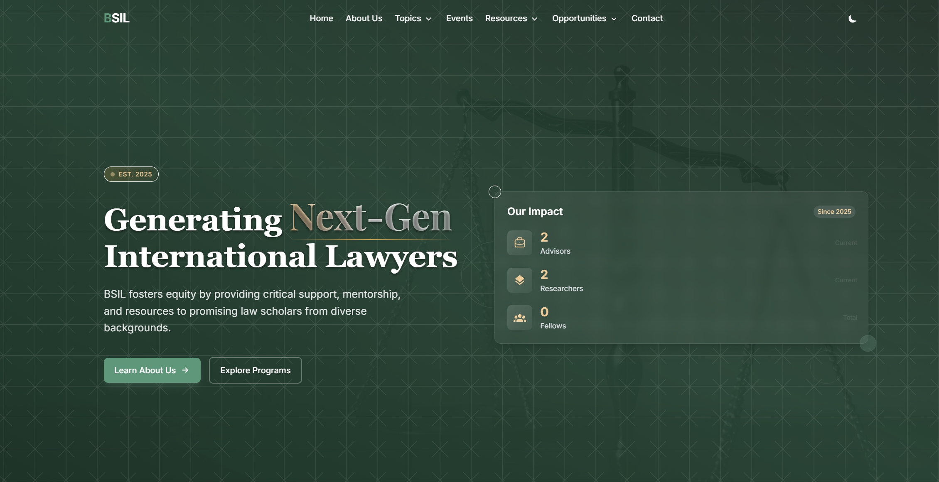This screenshot has height=482, width=939.
Task: Click the EST. 2025 badge dot
Action: (x=113, y=174)
